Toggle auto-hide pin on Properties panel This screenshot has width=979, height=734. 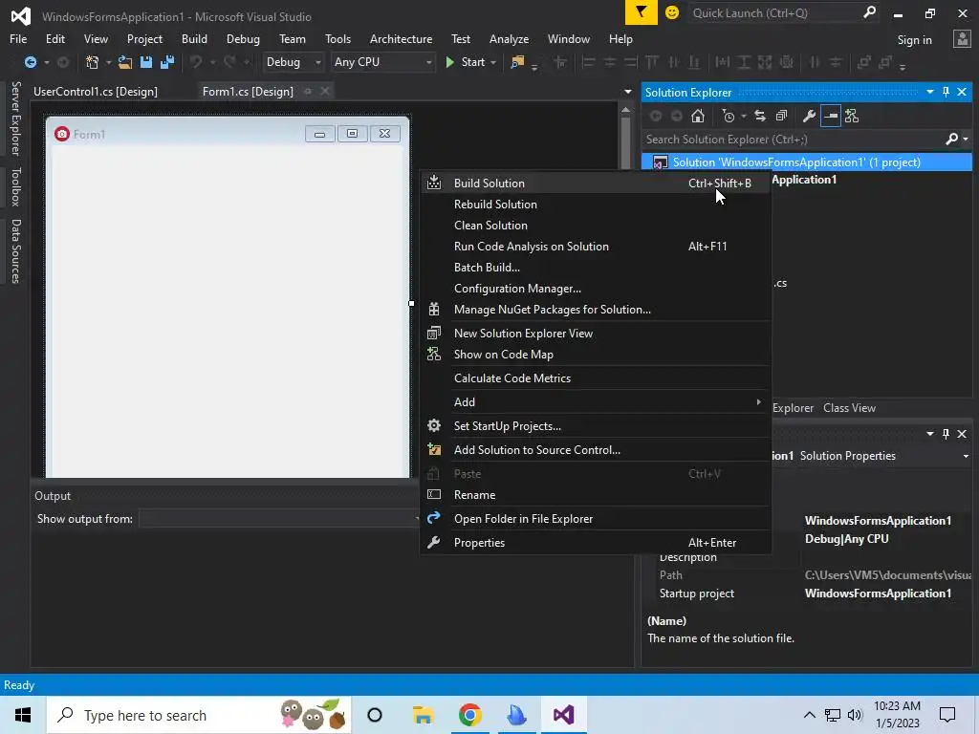946,433
